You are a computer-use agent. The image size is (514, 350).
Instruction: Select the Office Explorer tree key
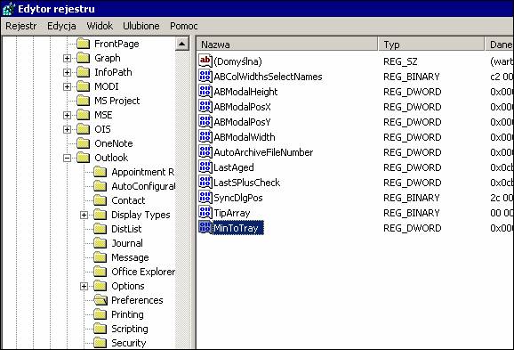point(143,272)
